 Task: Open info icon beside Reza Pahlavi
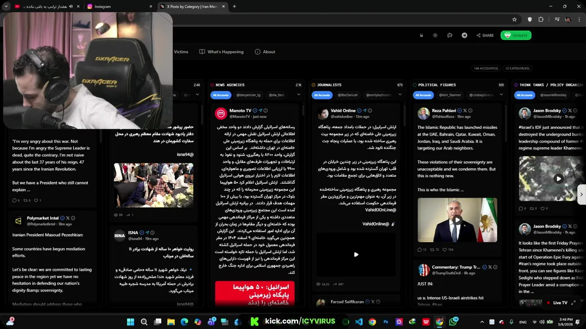tap(470, 111)
